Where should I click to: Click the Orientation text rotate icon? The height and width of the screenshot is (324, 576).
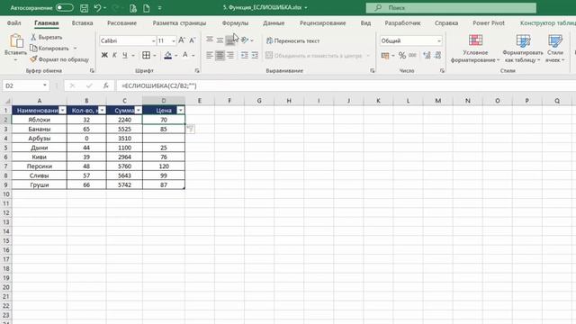(245, 40)
